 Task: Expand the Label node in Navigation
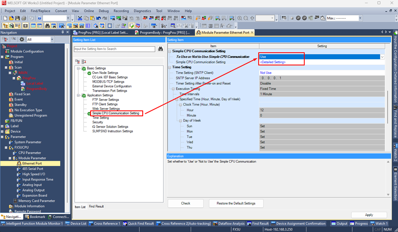[2, 126]
